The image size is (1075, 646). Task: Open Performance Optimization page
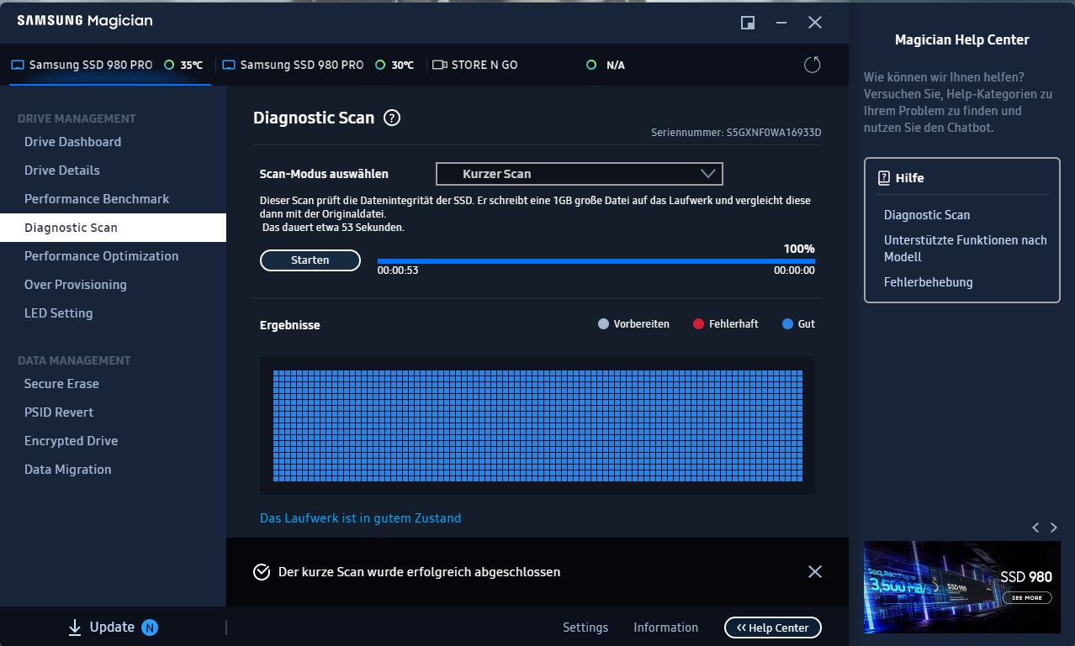coord(101,256)
